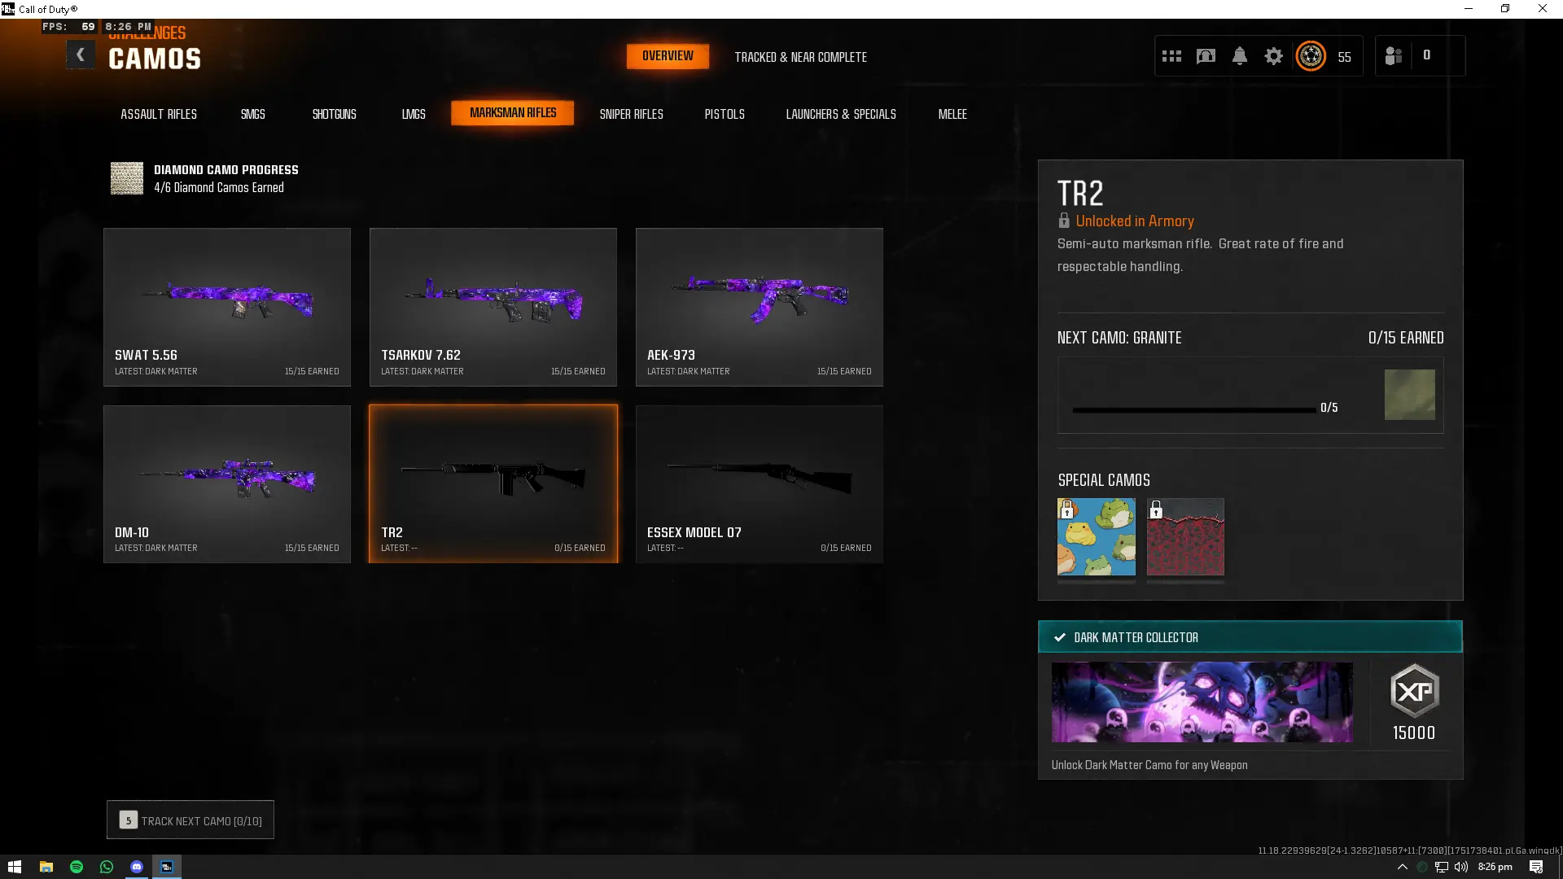Open the settings gear icon

point(1273,56)
